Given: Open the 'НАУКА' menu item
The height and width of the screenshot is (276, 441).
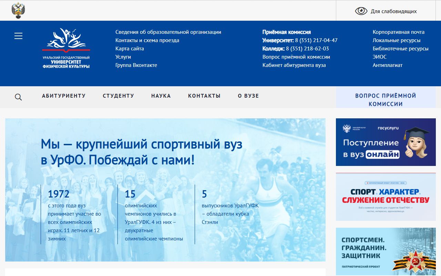Looking at the screenshot, I should tap(161, 96).
